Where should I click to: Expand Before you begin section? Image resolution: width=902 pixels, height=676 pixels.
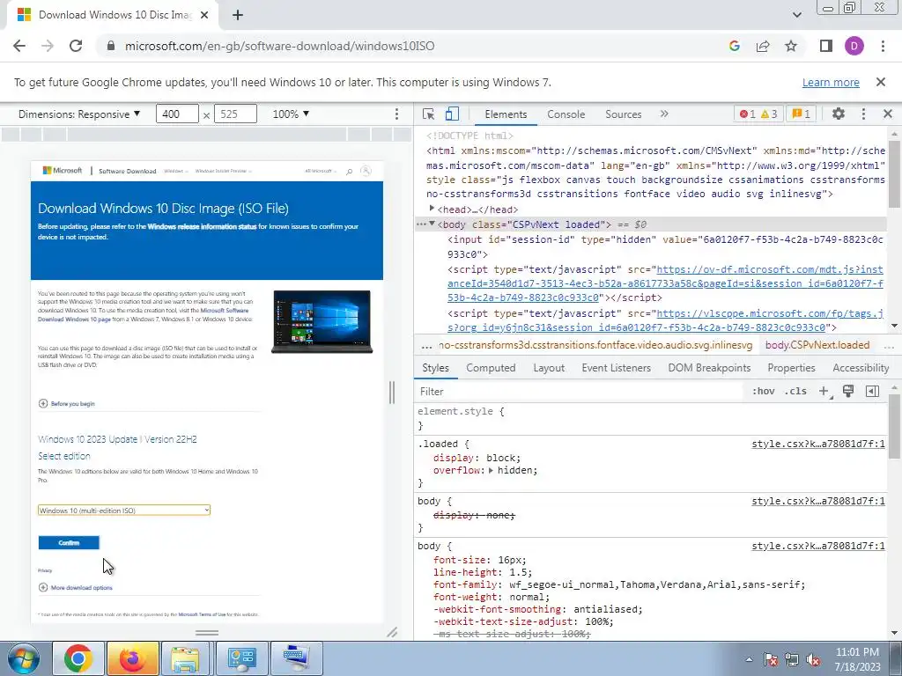[67, 403]
